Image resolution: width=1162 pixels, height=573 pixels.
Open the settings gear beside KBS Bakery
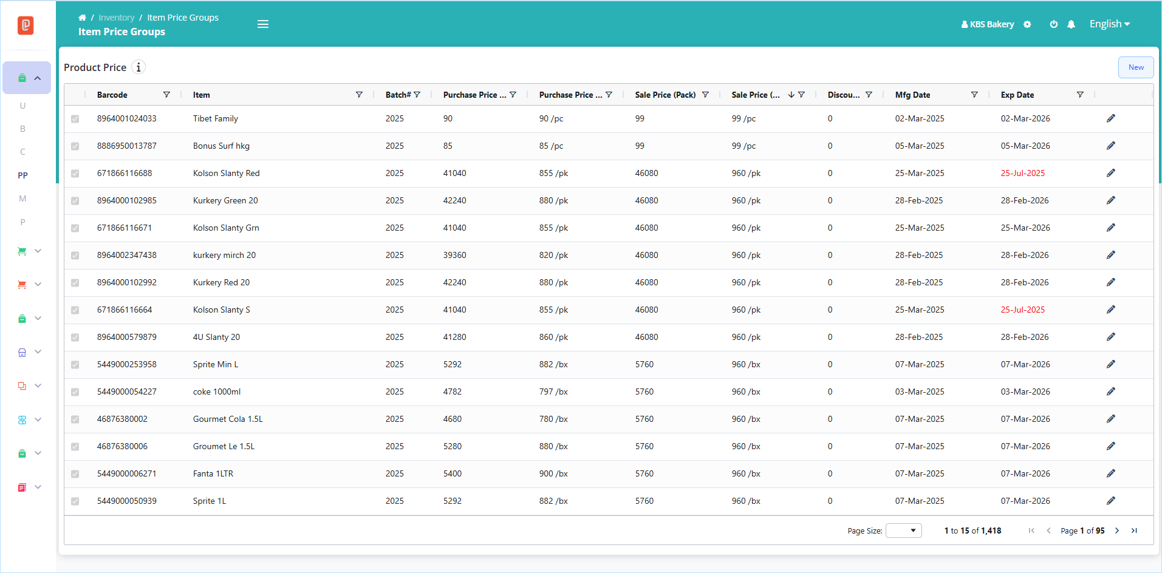1027,24
